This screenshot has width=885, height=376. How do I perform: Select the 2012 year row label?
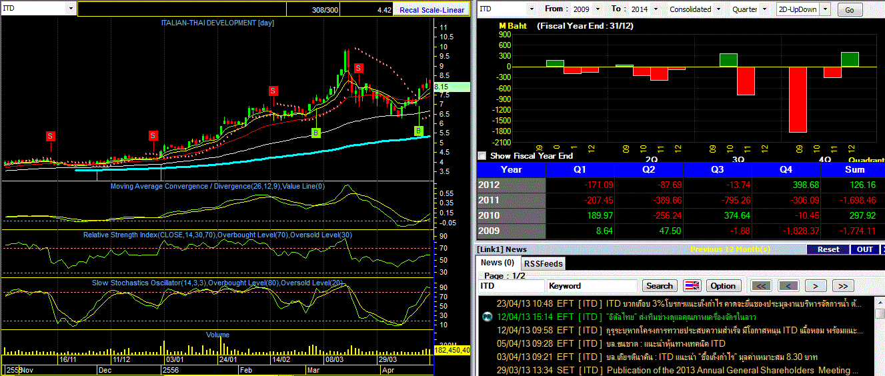pos(512,185)
